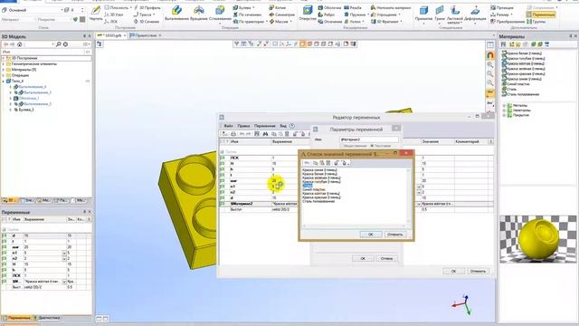Expand the Металлы materials group
579x326 pixels.
click(504, 105)
